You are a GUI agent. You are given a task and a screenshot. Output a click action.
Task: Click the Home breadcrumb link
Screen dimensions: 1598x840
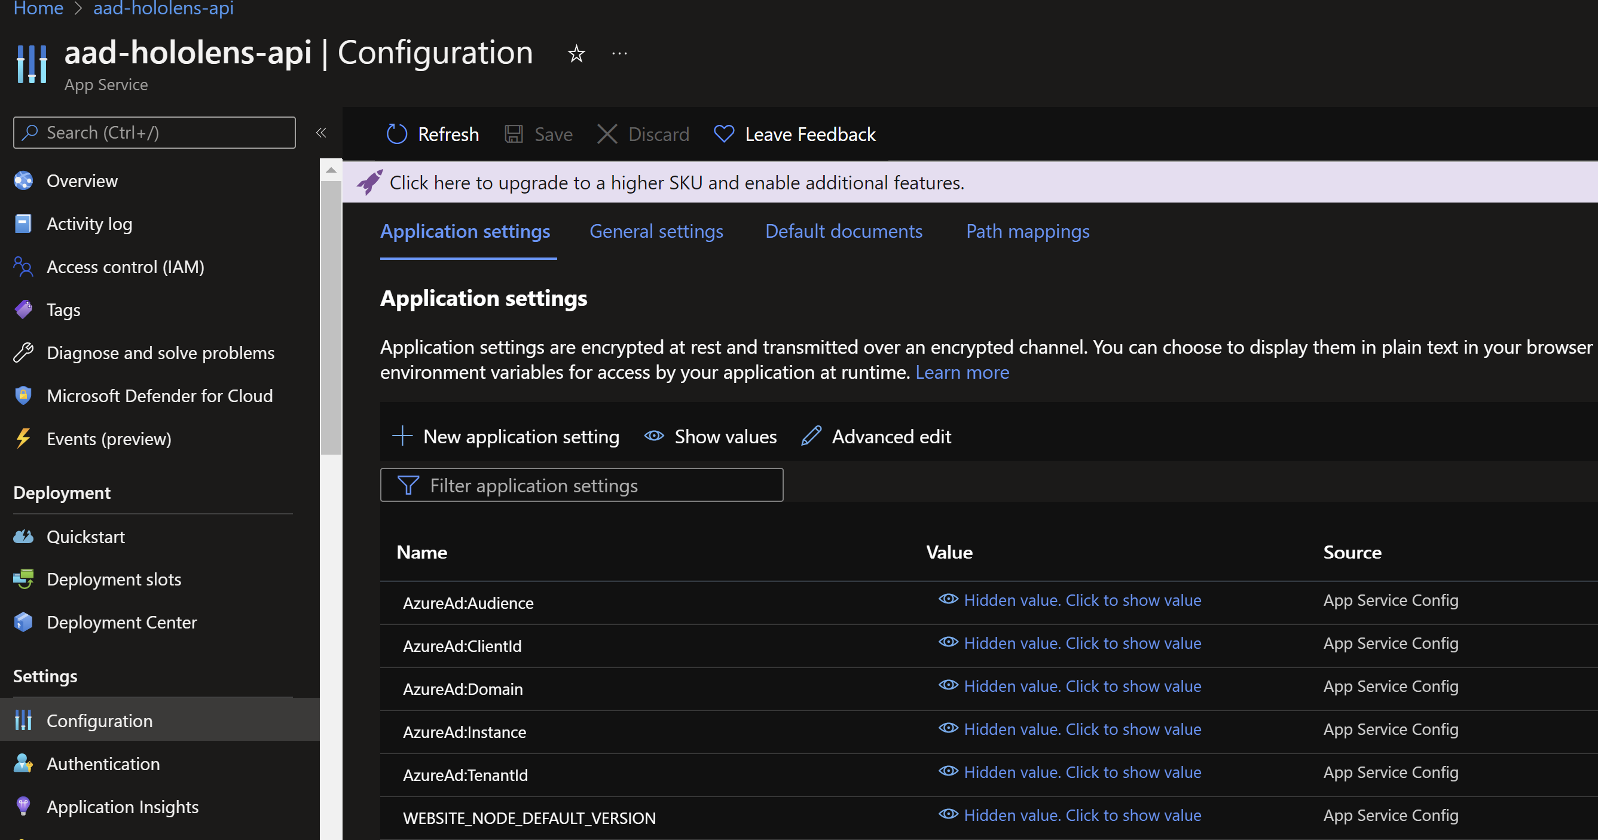point(38,9)
